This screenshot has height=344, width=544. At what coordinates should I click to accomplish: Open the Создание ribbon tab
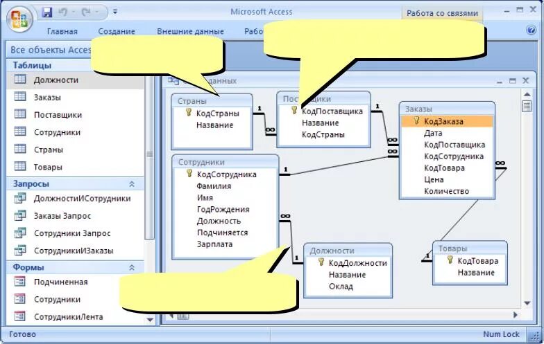[117, 31]
